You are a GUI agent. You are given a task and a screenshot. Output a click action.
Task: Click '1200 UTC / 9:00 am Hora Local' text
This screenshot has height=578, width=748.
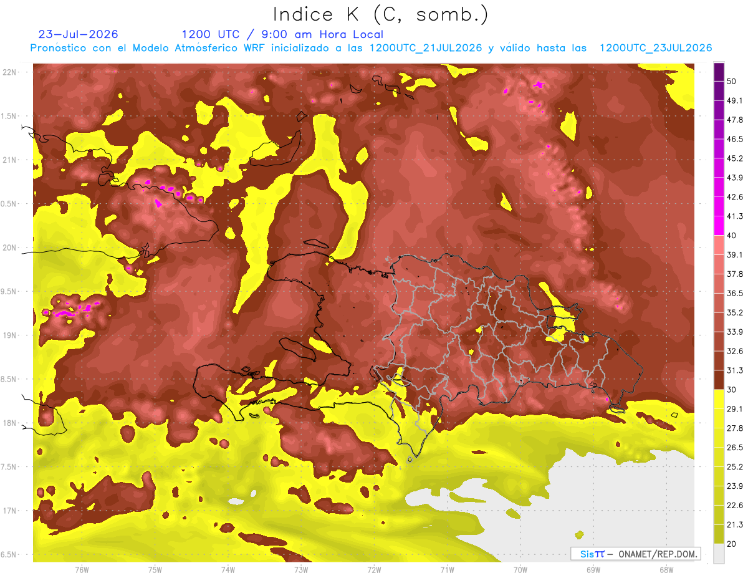(x=282, y=34)
